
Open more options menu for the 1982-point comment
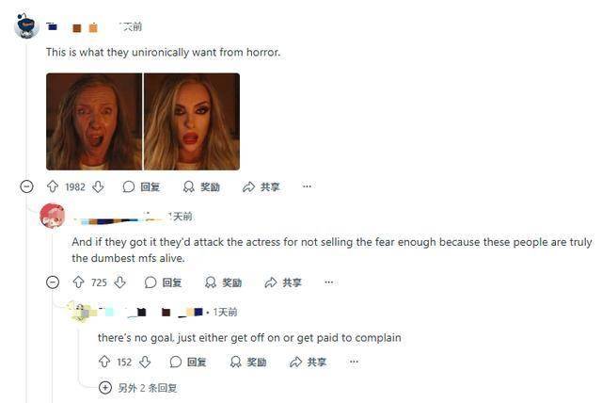pyautogui.click(x=307, y=186)
